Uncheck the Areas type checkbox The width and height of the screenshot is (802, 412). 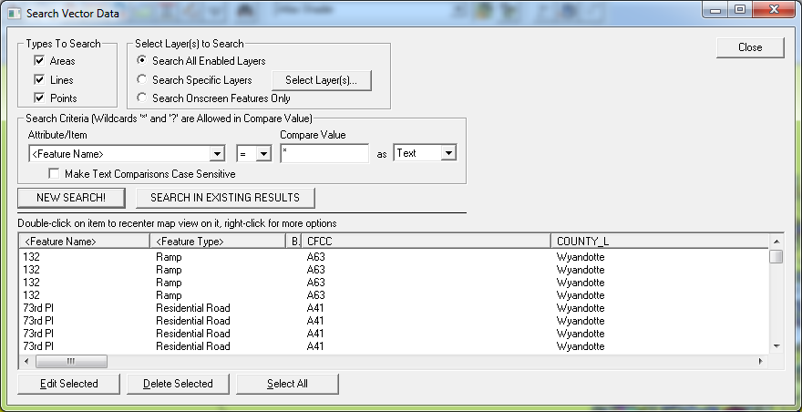(x=39, y=61)
